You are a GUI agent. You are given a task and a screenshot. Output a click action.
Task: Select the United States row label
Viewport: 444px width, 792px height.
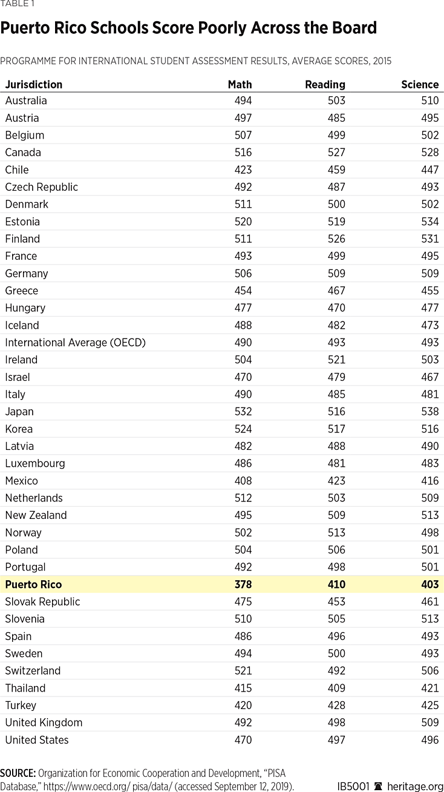click(37, 740)
